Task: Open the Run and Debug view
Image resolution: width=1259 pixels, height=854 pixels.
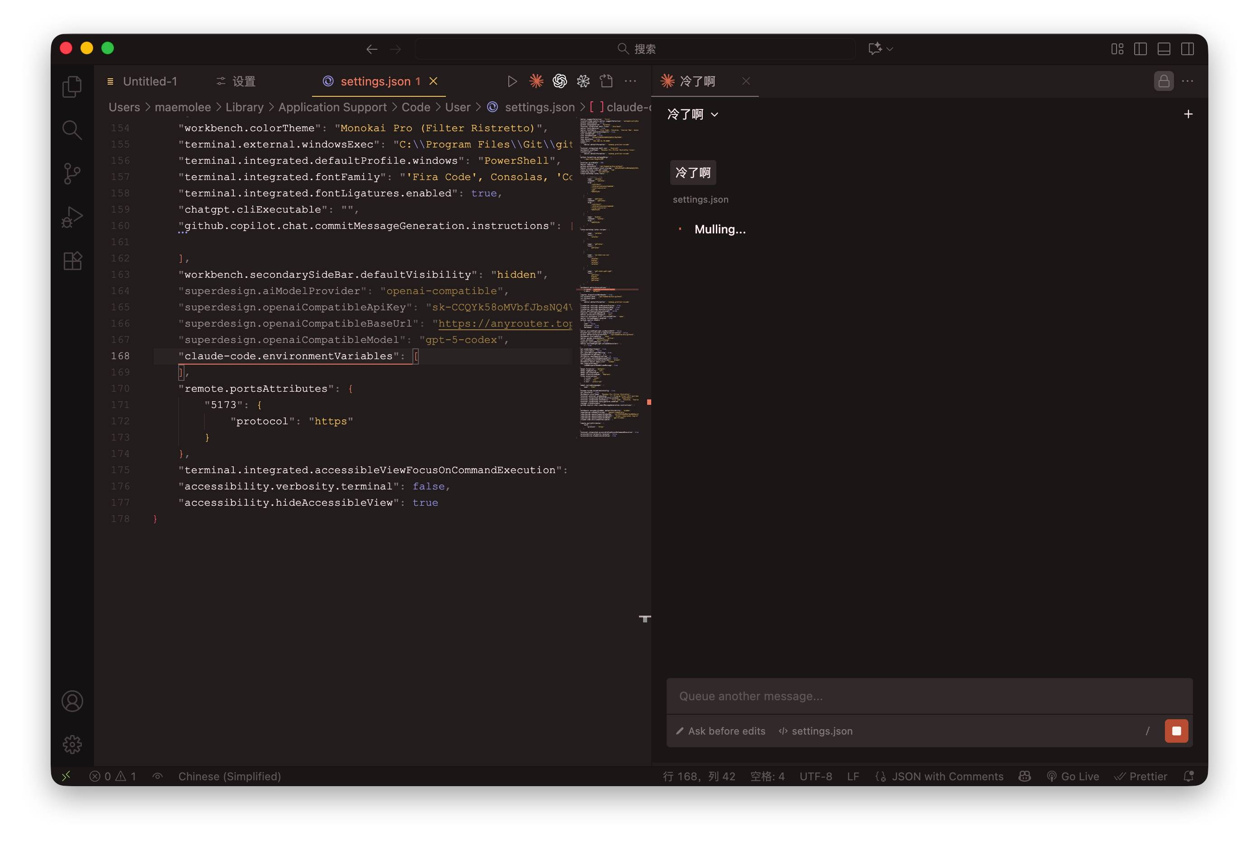Action: point(72,217)
